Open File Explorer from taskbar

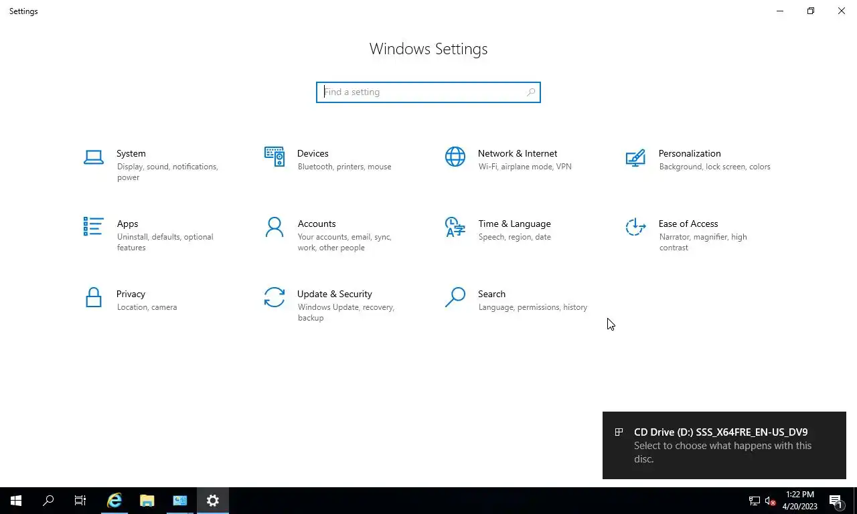coord(147,501)
